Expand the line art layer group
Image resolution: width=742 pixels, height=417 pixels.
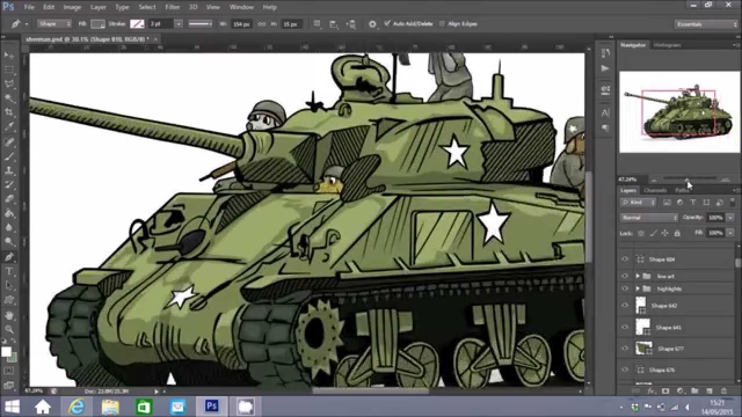click(638, 276)
